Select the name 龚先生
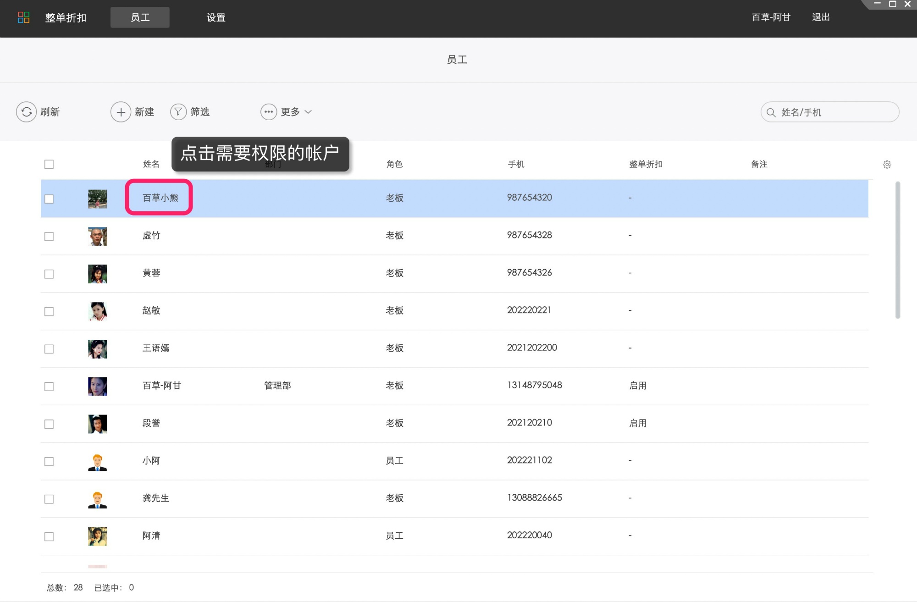 coord(156,498)
